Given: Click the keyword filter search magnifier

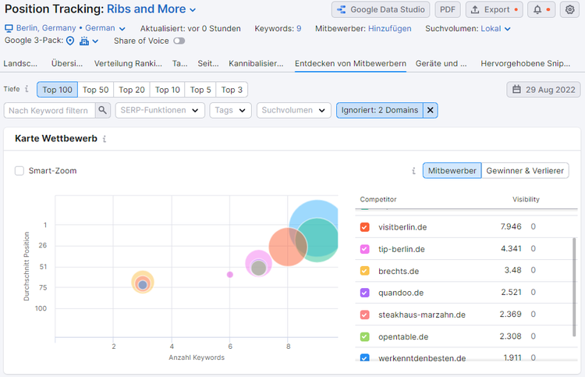Looking at the screenshot, I should pos(103,110).
